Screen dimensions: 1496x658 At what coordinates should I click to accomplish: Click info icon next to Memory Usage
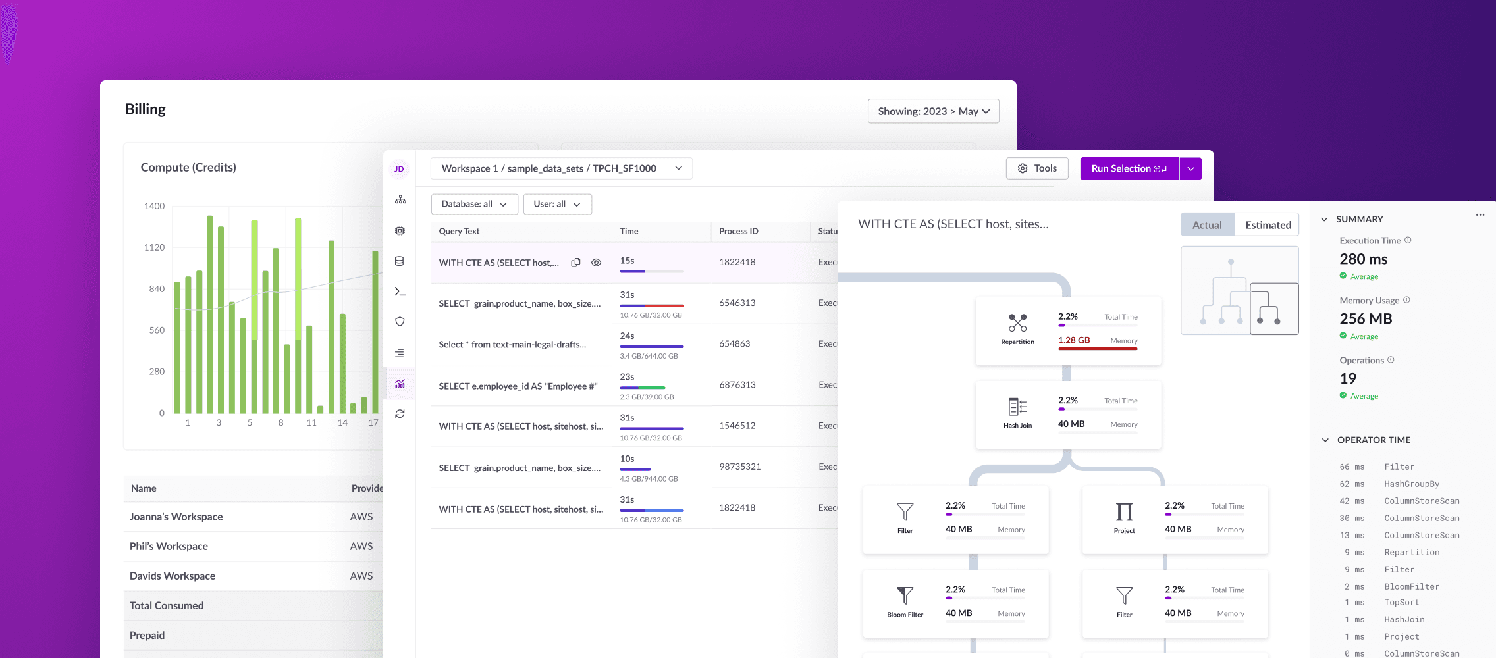[1406, 300]
